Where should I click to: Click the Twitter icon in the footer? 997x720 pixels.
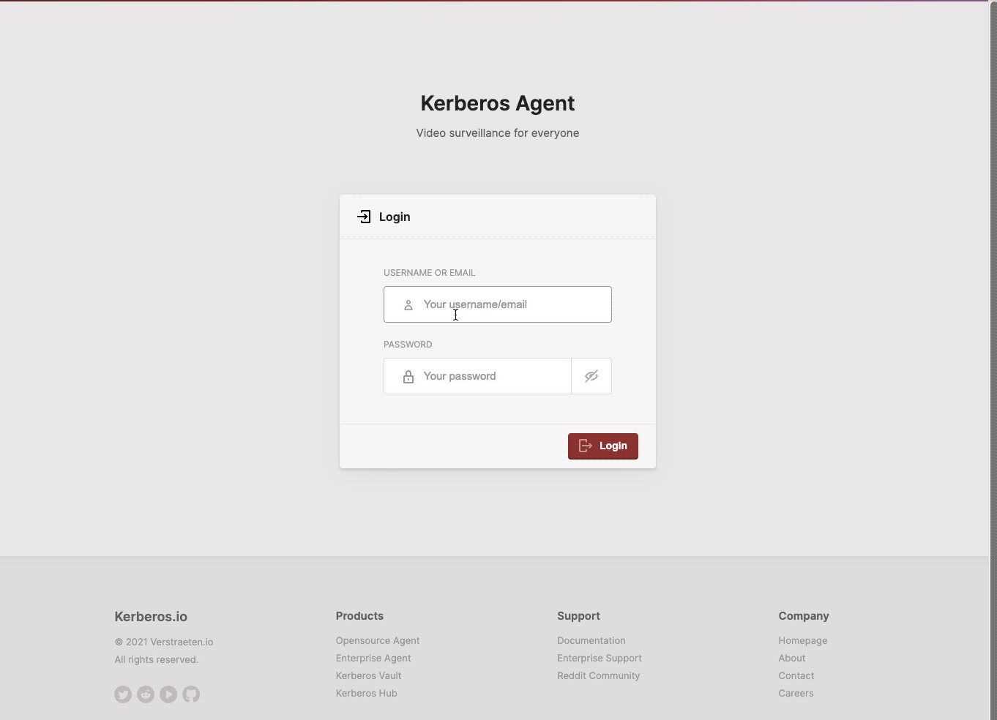click(122, 694)
